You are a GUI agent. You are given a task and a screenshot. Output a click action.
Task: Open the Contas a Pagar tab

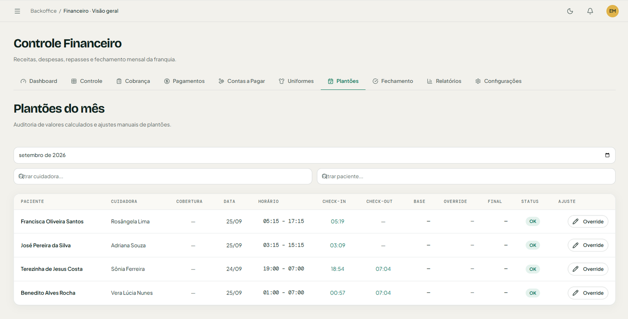(x=242, y=81)
